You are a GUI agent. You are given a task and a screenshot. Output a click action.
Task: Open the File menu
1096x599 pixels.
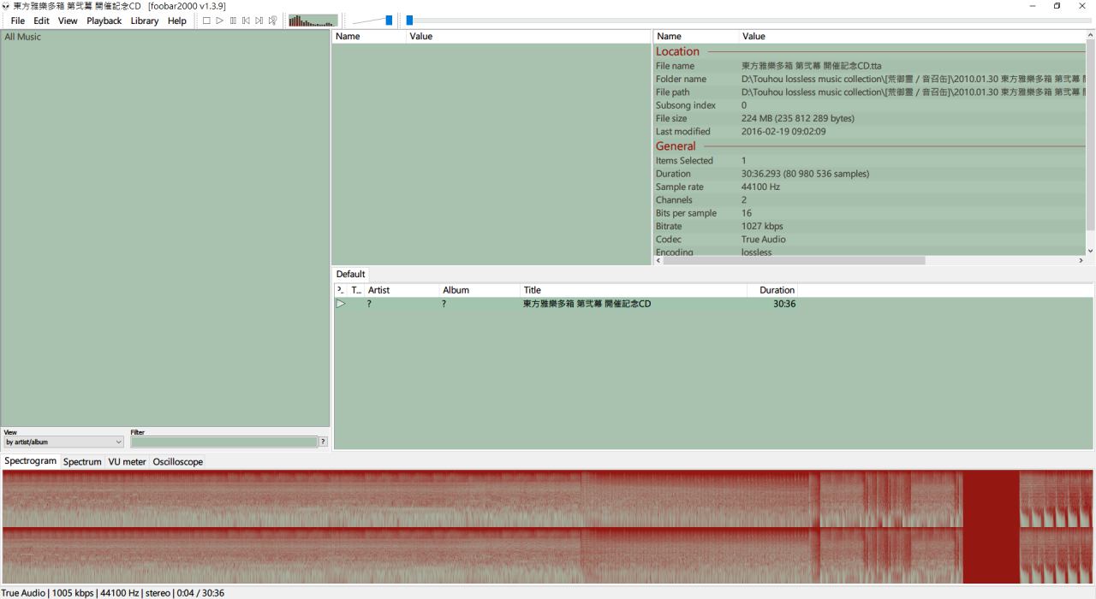click(17, 21)
